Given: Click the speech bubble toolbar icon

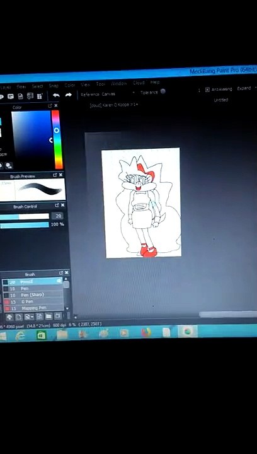Looking at the screenshot, I should coord(11,96).
